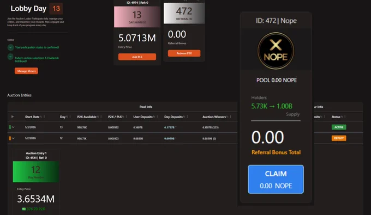Click the Auction Entries section heading
The height and width of the screenshot is (215, 371).
click(19, 95)
